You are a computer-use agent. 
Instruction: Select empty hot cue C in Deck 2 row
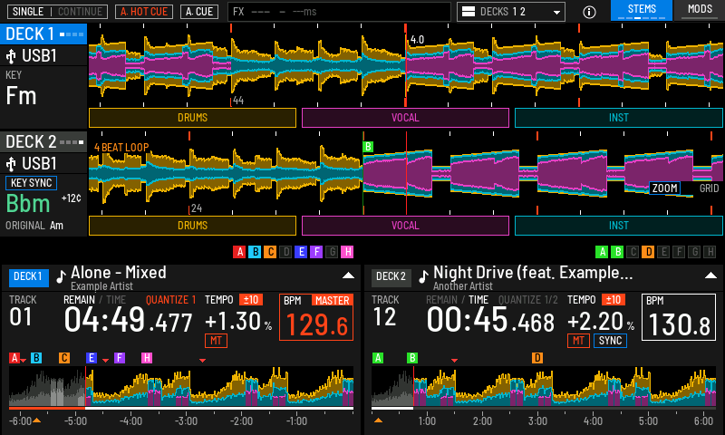point(633,252)
